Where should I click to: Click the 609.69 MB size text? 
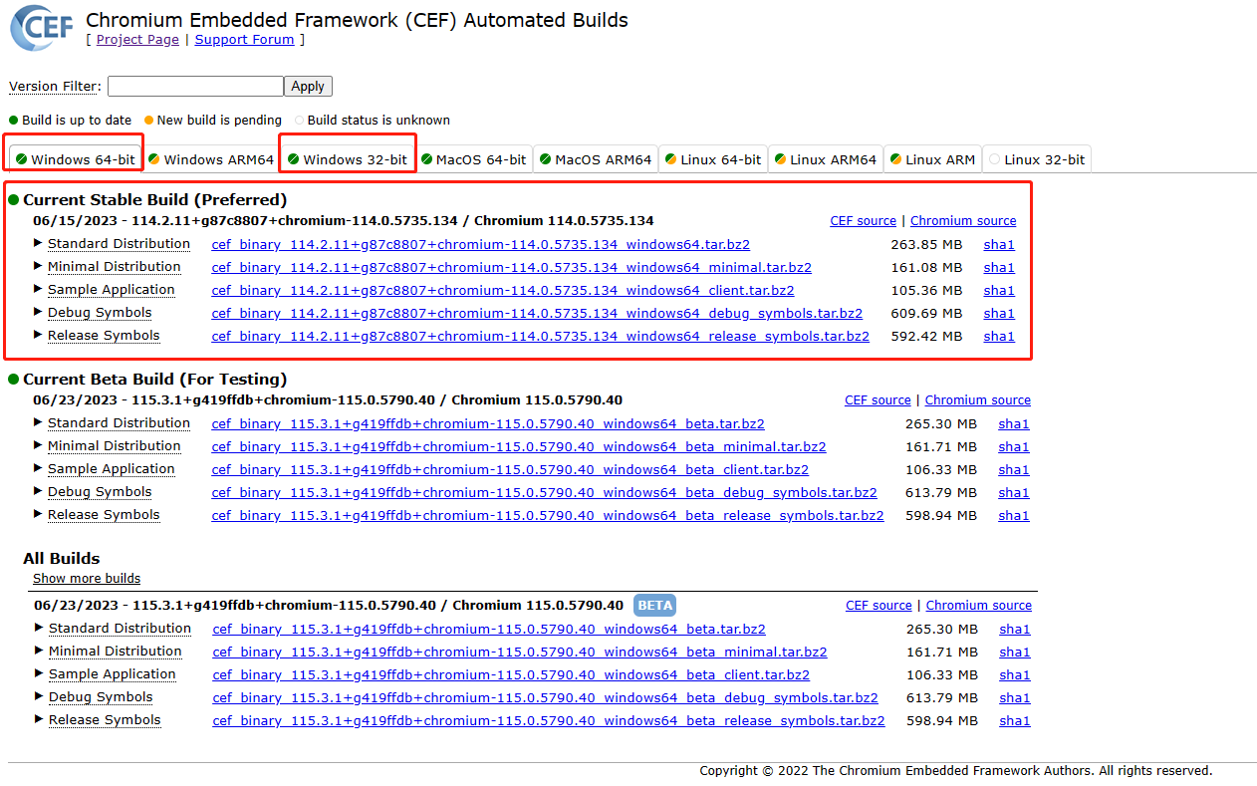pos(926,314)
